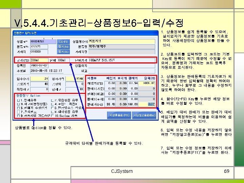This screenshot has width=244, height=183.
Task: Toggle option 3 (분할상품) checkbox
Action: point(18,104)
